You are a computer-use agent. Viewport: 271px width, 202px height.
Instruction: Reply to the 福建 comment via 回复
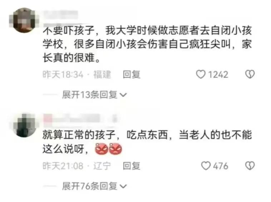(x=132, y=75)
